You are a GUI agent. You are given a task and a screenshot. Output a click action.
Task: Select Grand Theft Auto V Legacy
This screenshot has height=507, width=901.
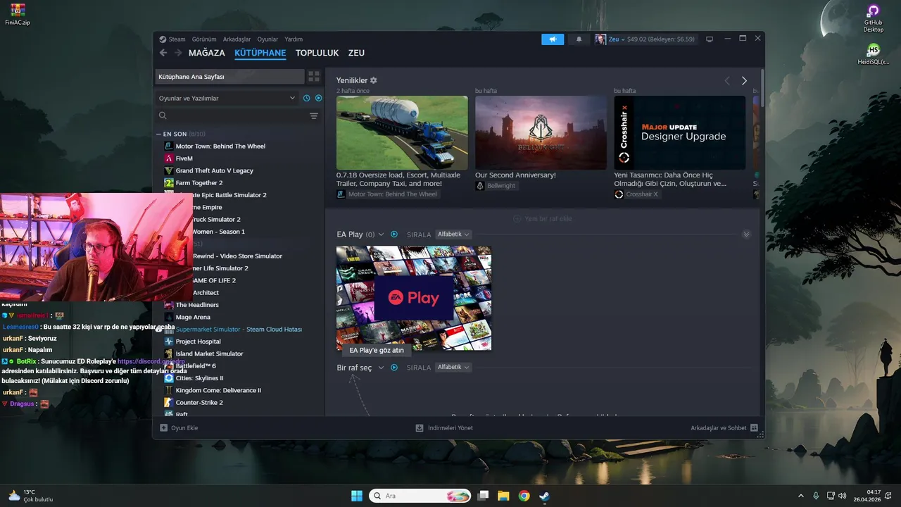214,170
